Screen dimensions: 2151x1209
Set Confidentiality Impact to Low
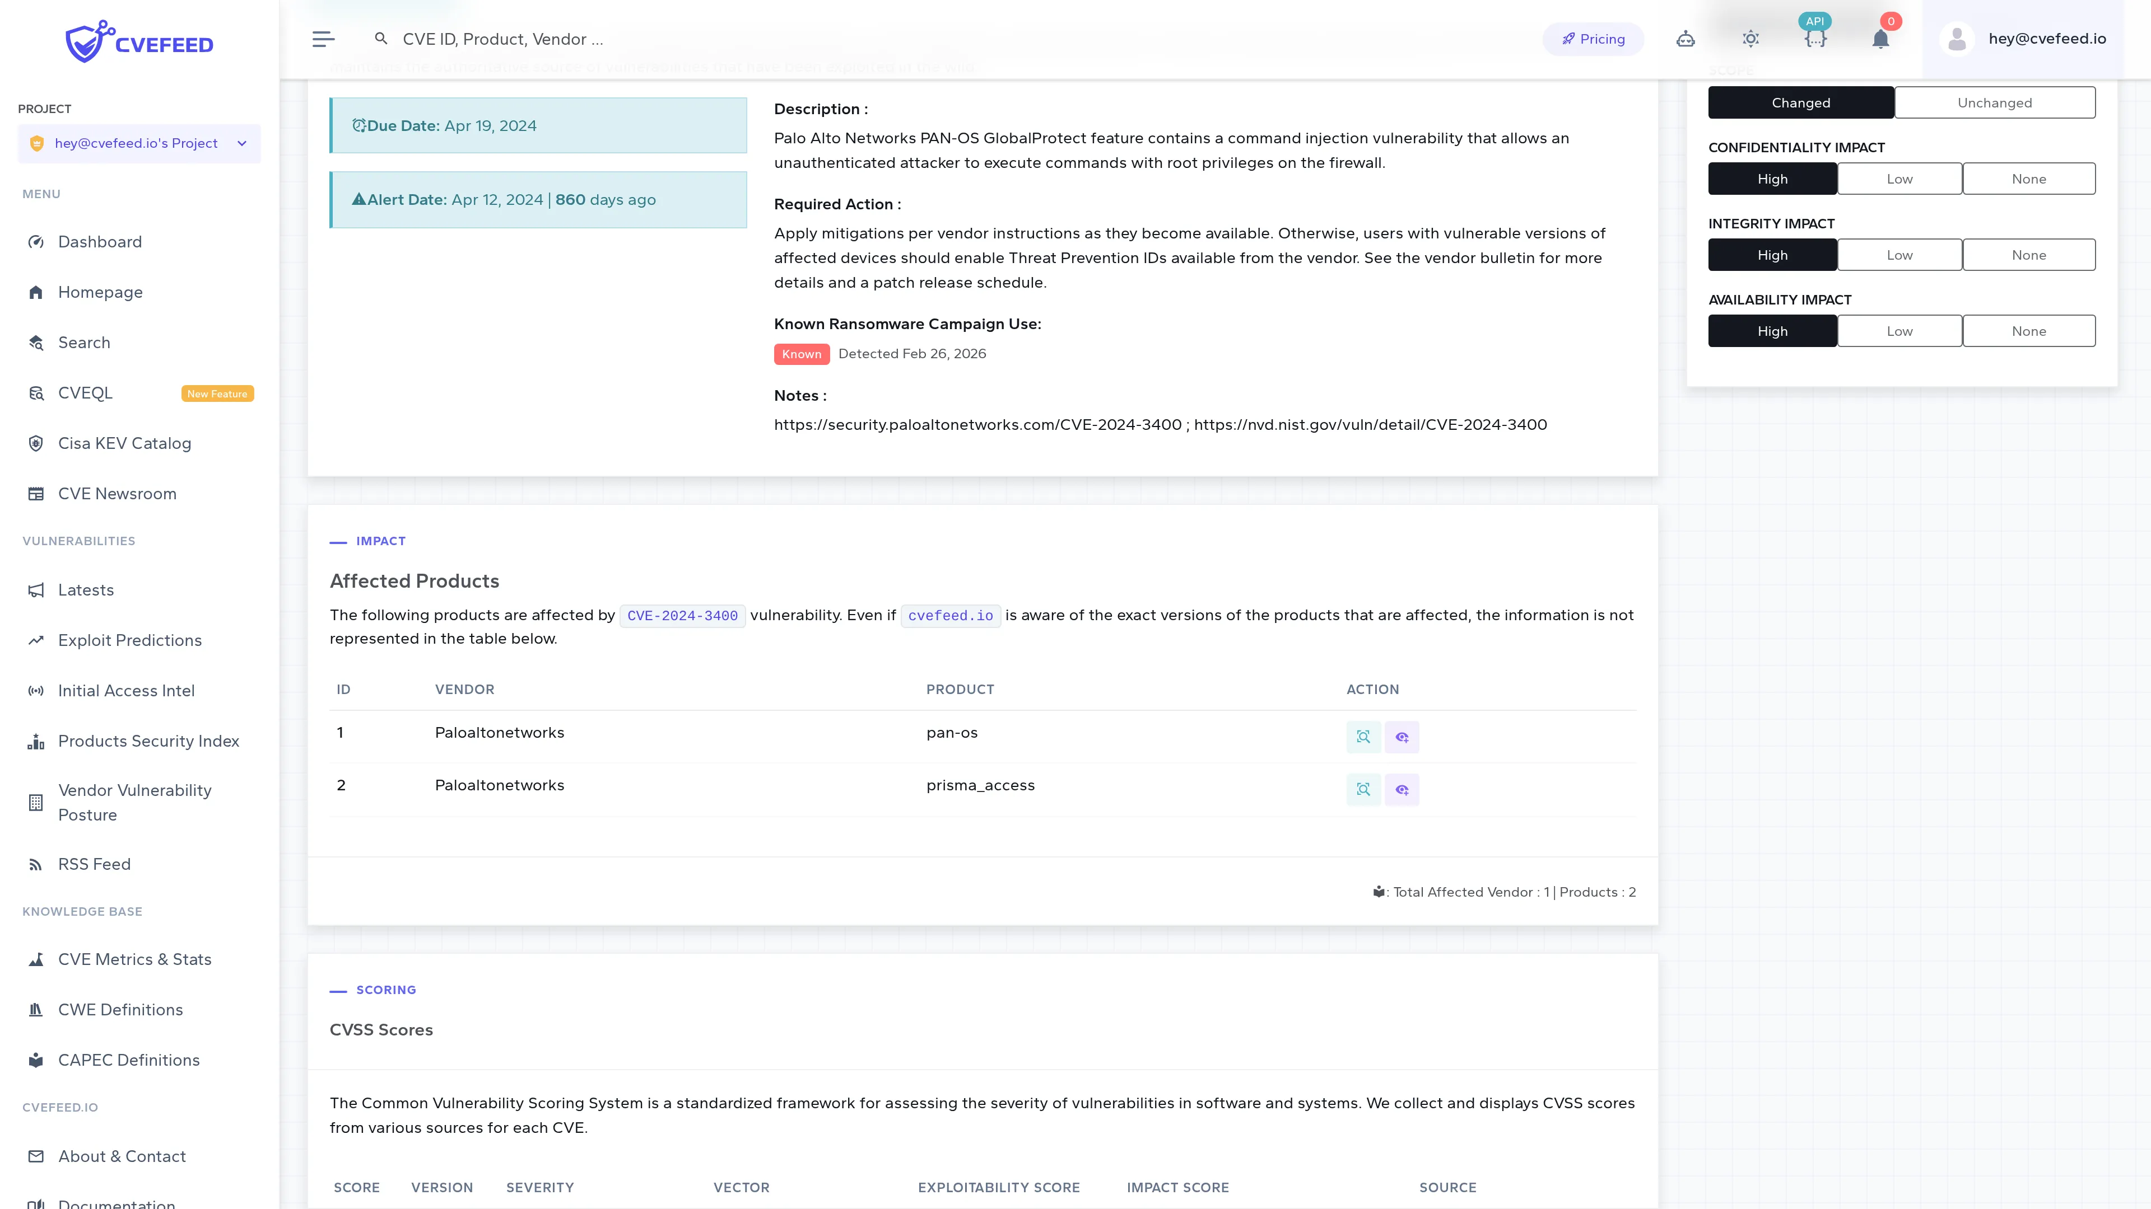click(1899, 179)
